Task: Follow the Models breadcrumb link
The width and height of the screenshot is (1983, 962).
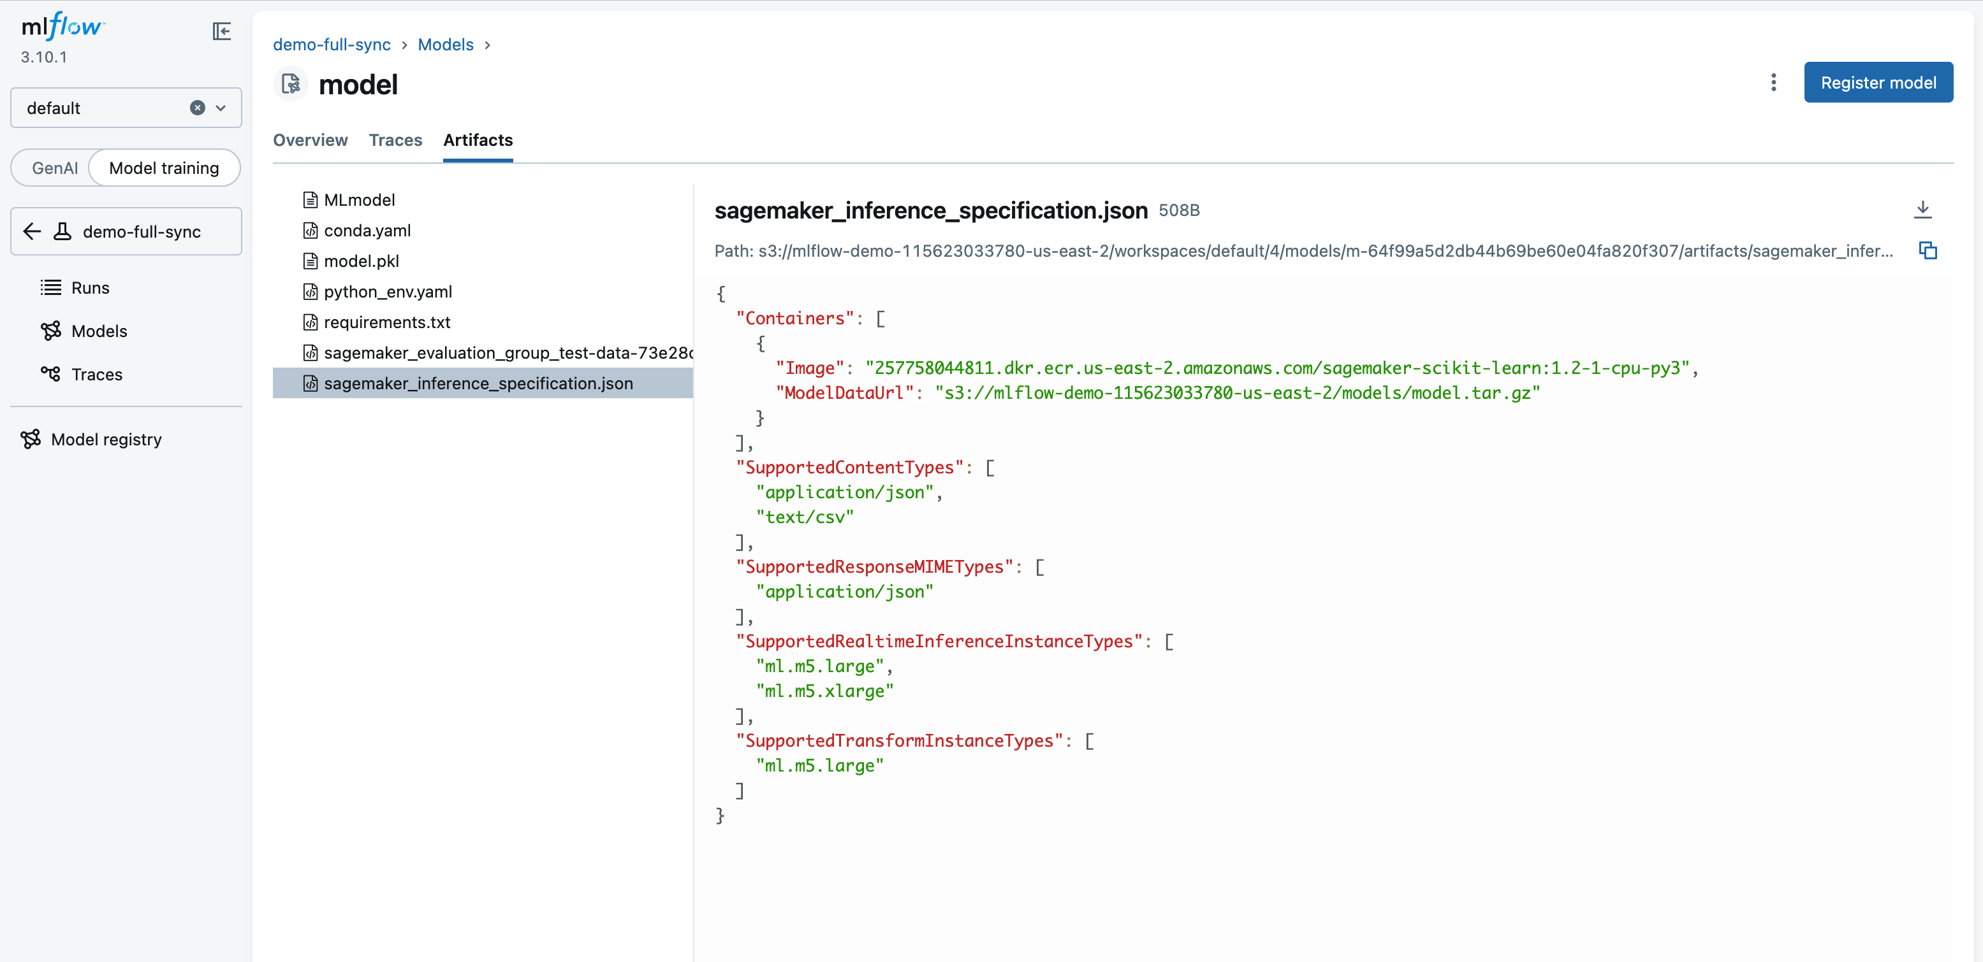Action: click(446, 45)
